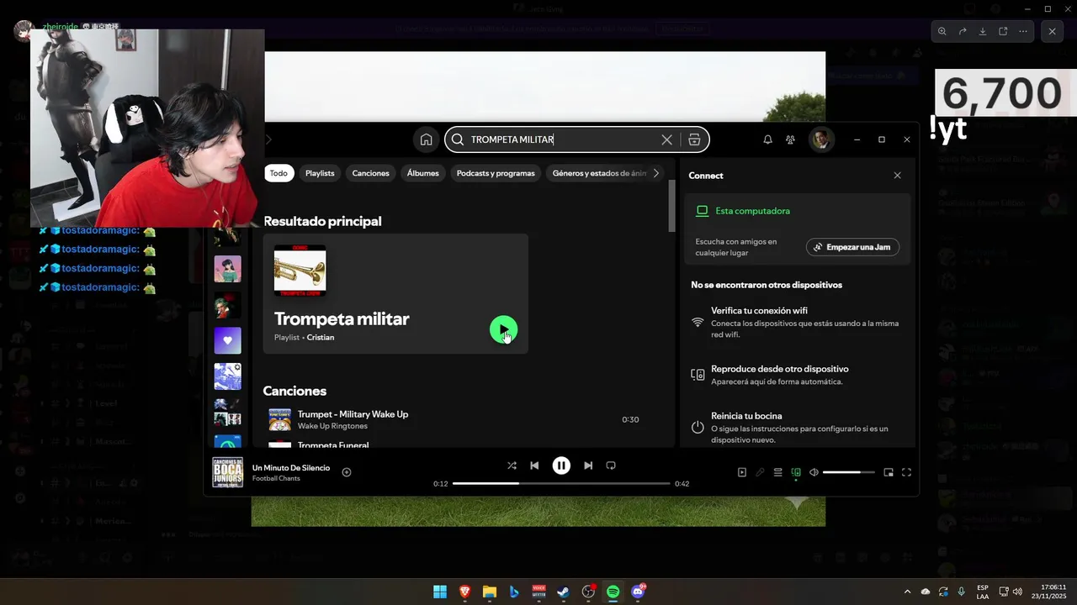The height and width of the screenshot is (605, 1077).
Task: Open the mini player icon
Action: [x=889, y=472]
